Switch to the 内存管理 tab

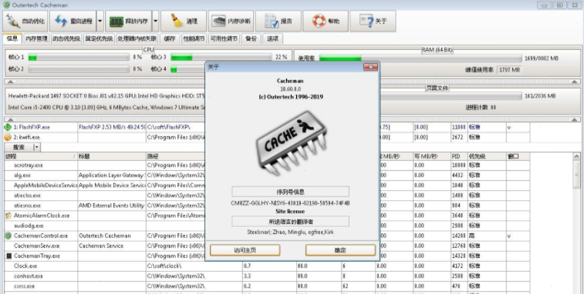pos(36,38)
